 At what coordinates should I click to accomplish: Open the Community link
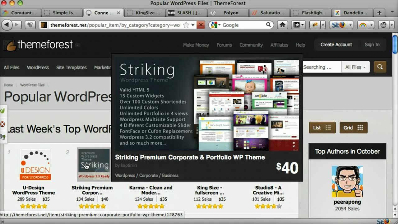coord(251,45)
